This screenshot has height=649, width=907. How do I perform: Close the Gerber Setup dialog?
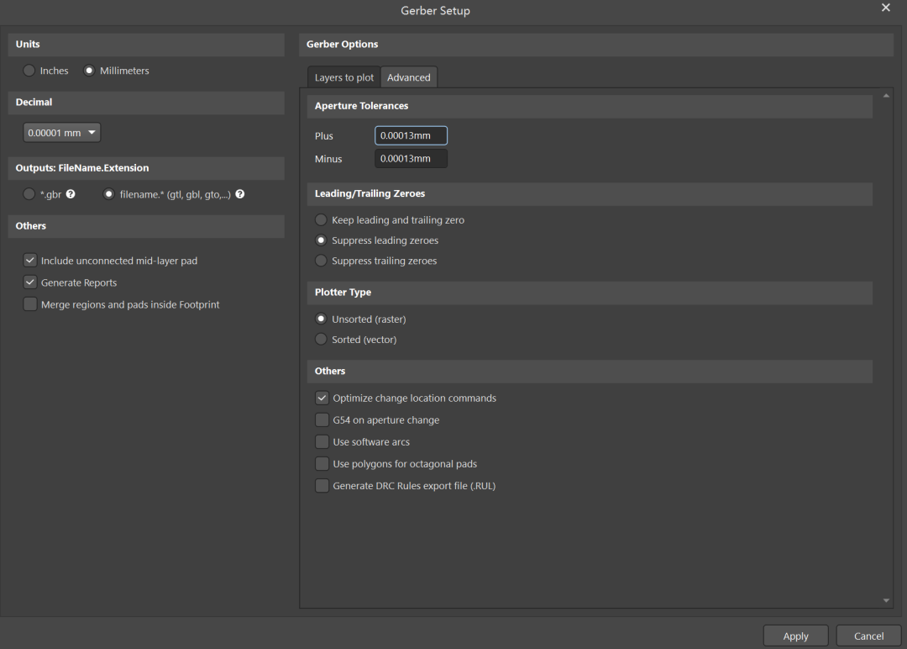click(886, 8)
